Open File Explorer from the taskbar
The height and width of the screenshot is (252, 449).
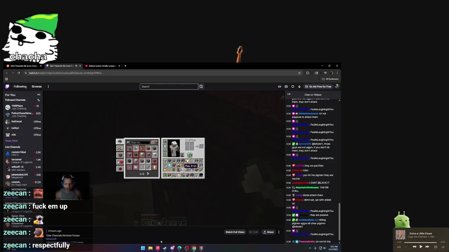(x=150, y=248)
